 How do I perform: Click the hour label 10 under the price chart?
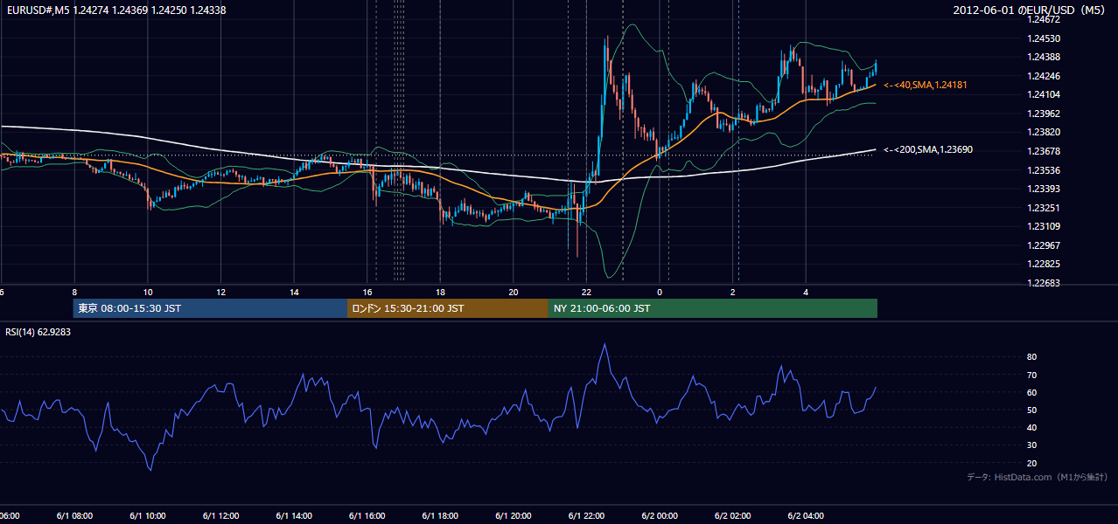click(x=148, y=293)
